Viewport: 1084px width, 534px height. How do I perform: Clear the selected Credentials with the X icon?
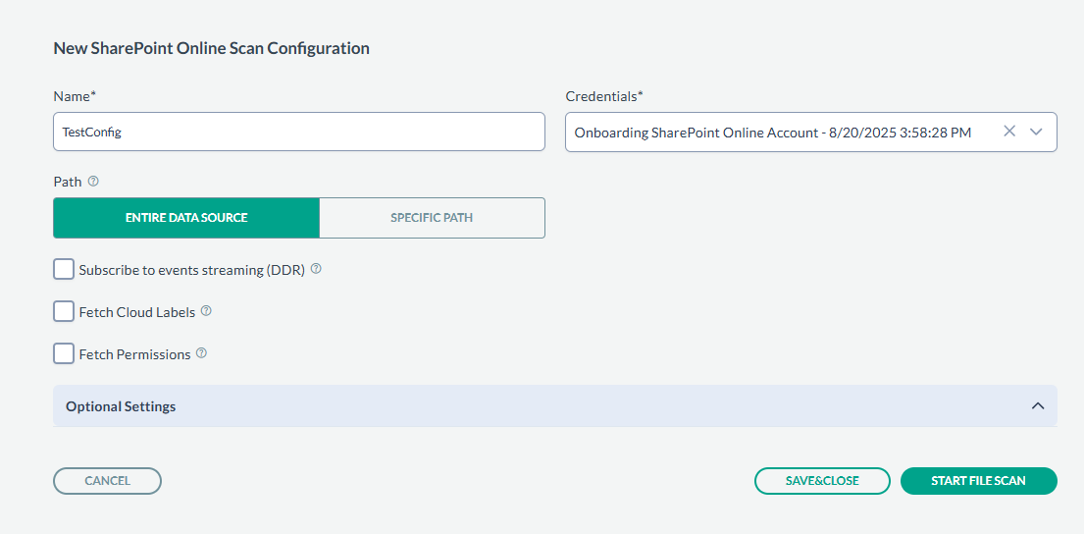click(x=1009, y=132)
